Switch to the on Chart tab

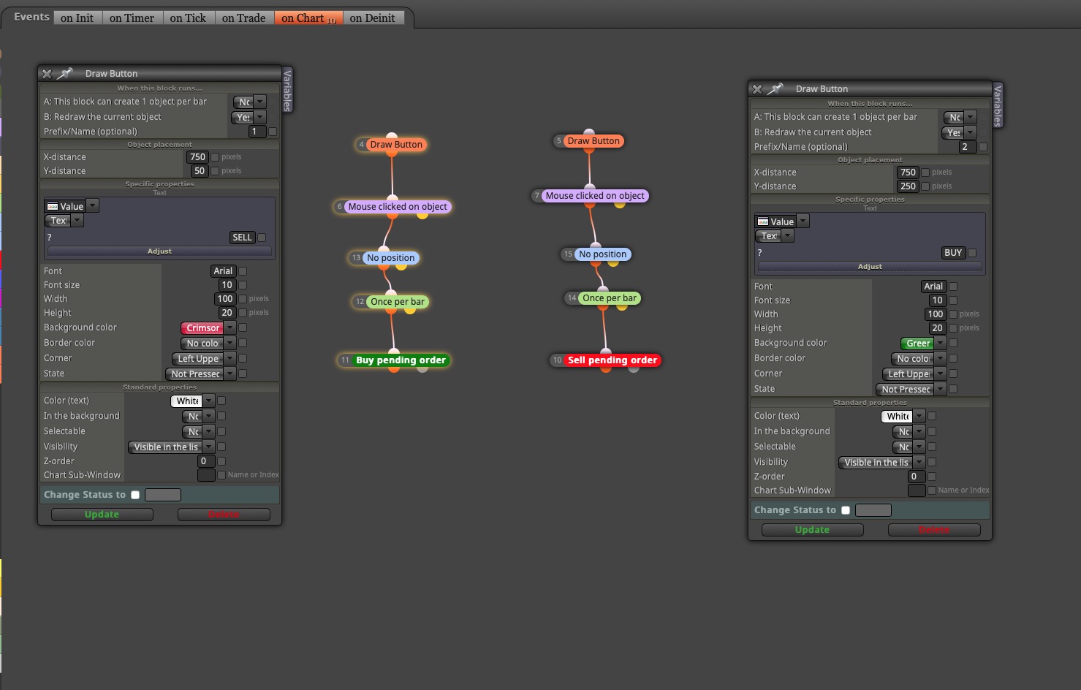click(x=308, y=18)
